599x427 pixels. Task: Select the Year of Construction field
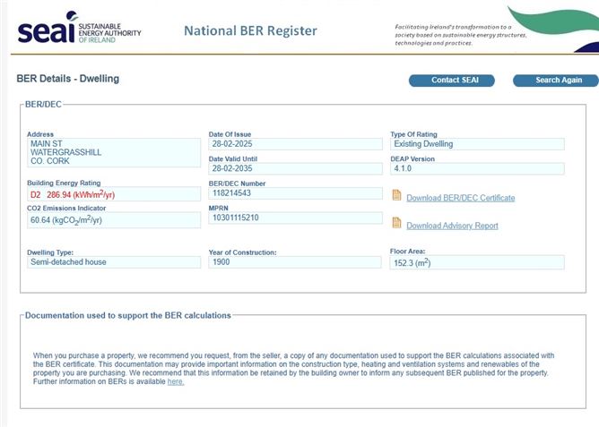(x=295, y=262)
